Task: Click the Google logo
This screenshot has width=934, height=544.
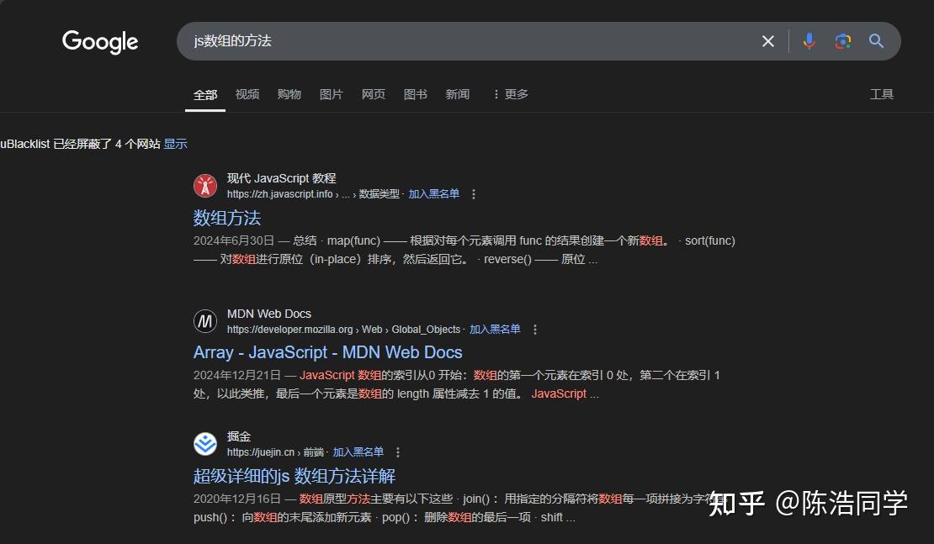Action: [99, 42]
